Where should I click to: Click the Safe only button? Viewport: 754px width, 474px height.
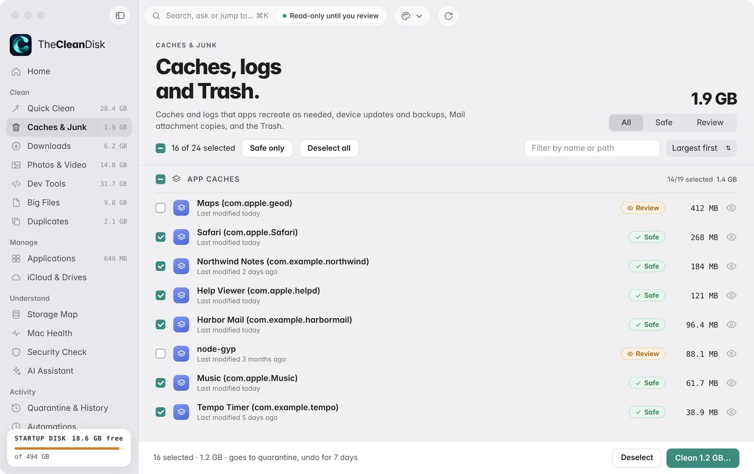[267, 148]
